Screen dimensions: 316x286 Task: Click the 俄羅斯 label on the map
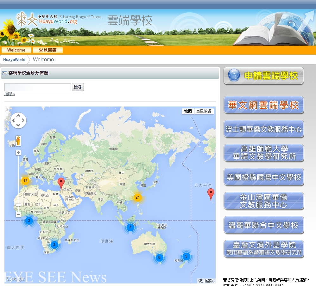tap(113, 149)
